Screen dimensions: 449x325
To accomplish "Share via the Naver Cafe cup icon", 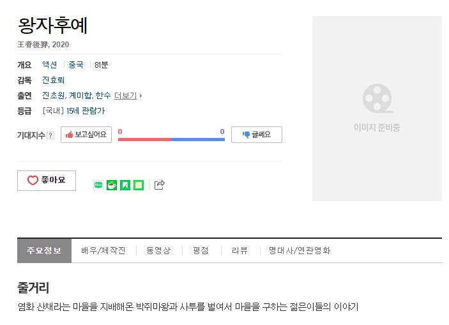I will 112,185.
